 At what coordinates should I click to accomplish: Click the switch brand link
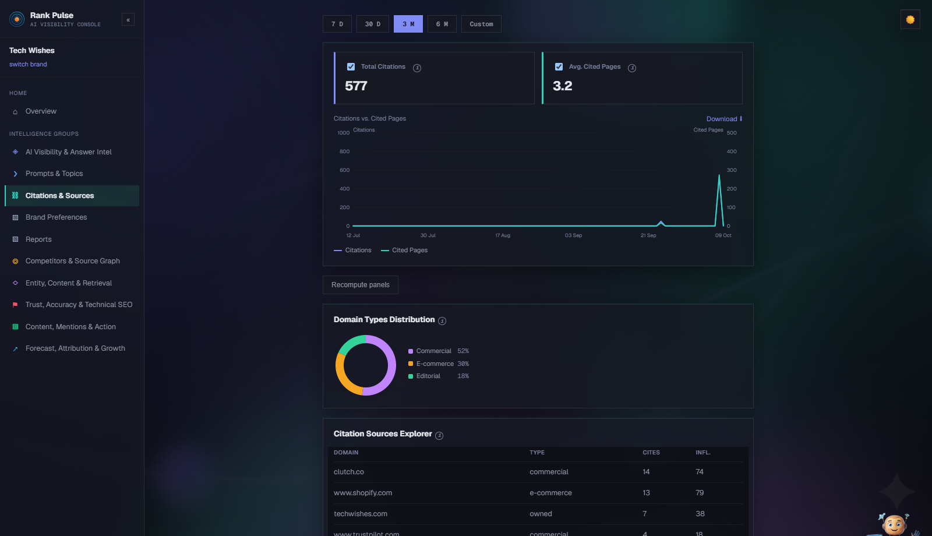[x=28, y=65]
